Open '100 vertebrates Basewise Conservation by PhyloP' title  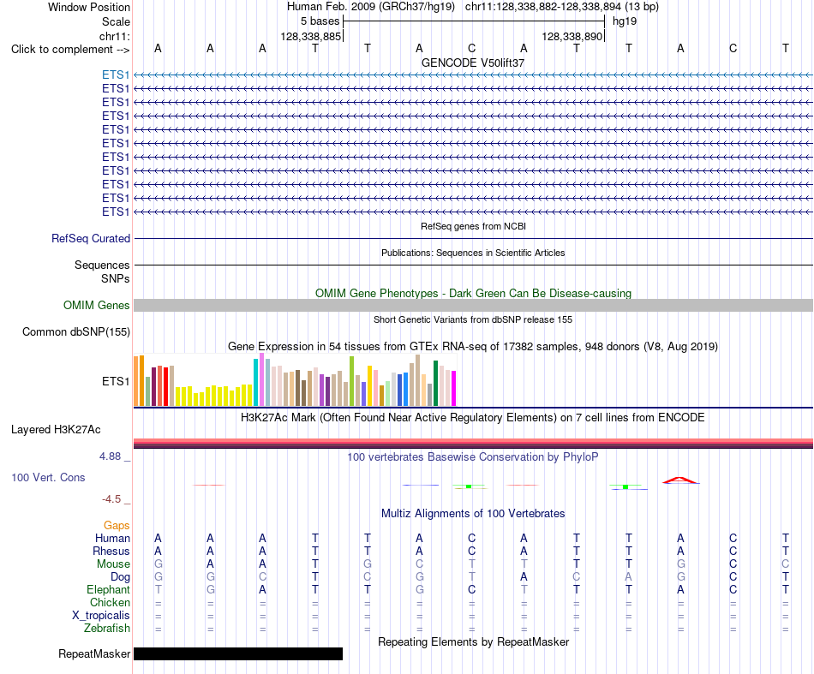click(473, 457)
